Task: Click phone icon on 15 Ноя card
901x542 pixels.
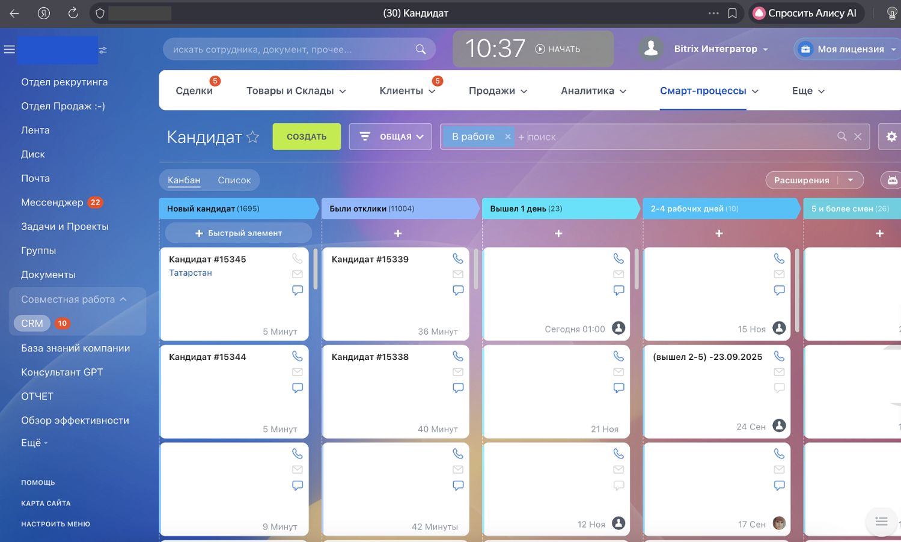Action: 779,258
